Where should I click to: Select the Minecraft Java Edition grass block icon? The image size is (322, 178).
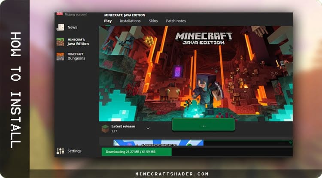[61, 42]
